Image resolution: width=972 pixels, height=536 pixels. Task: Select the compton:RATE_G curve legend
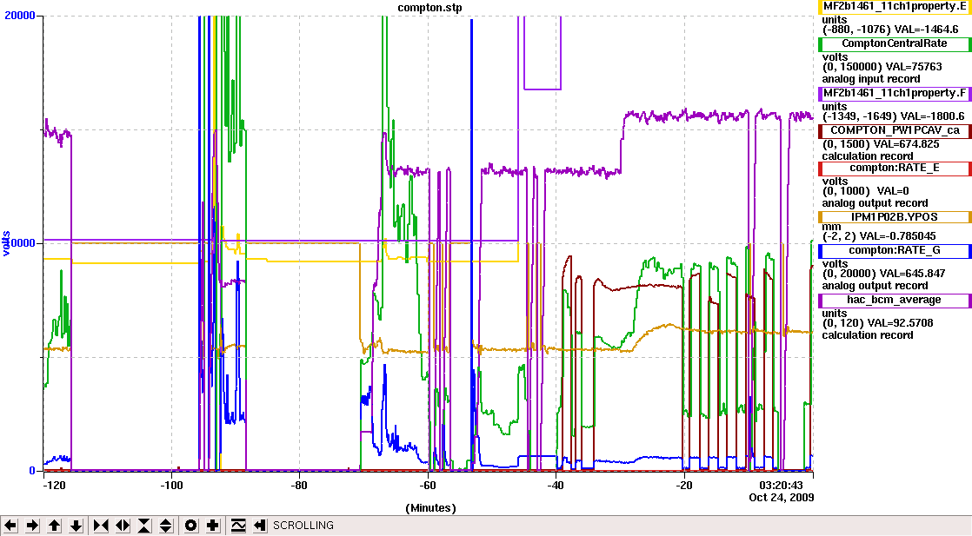pyautogui.click(x=895, y=250)
